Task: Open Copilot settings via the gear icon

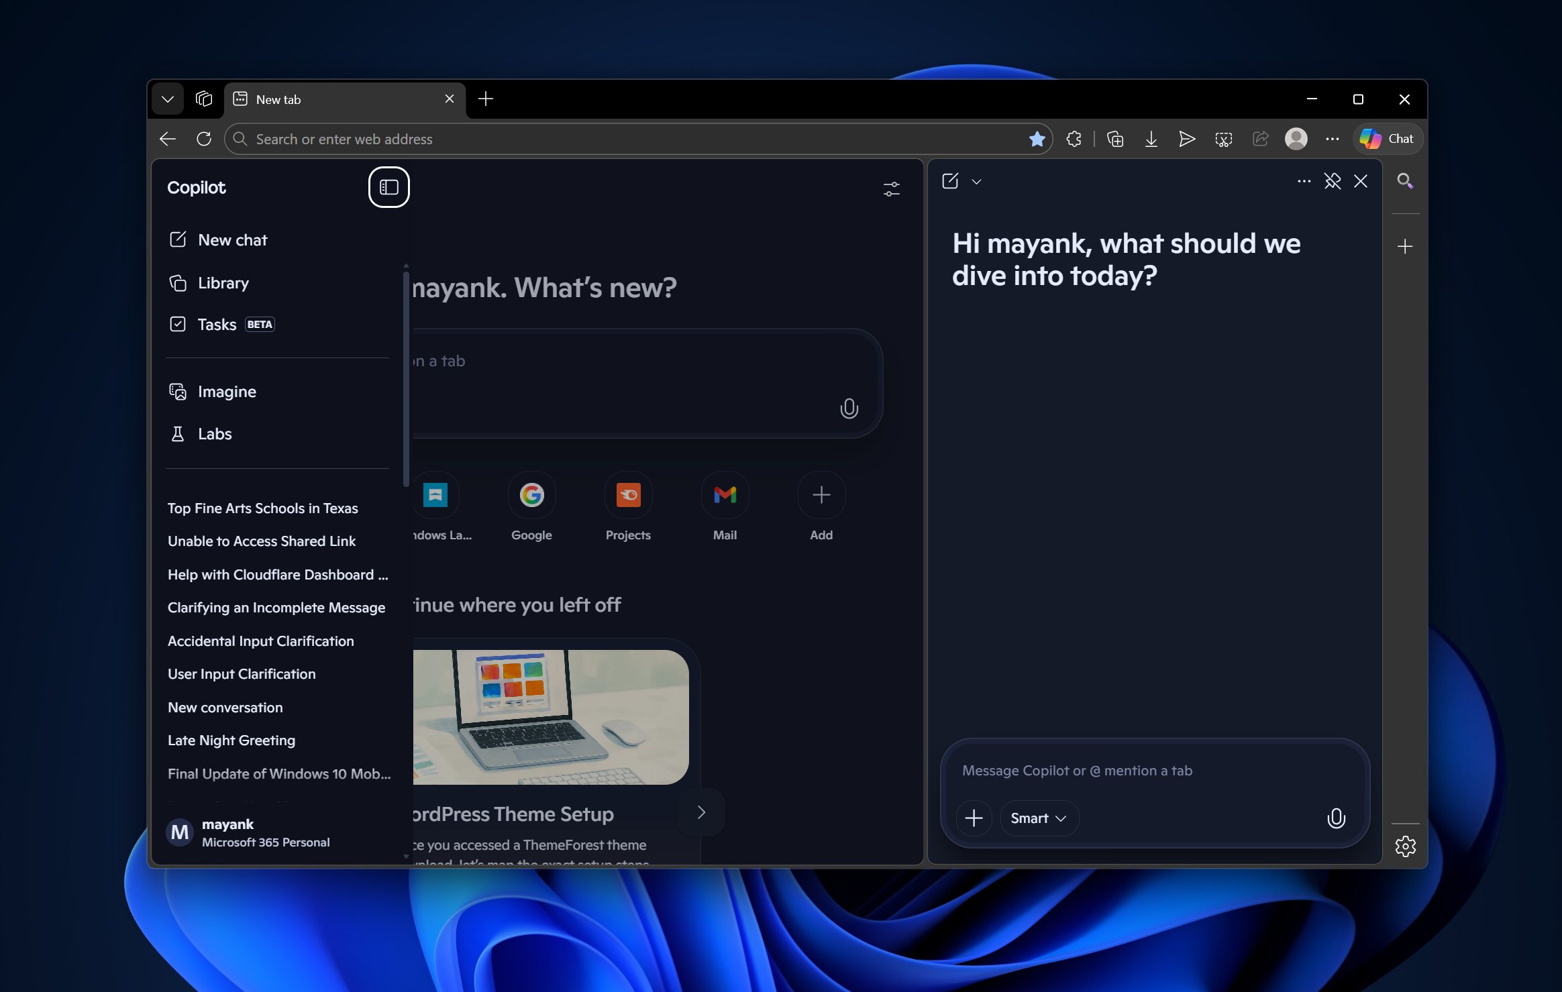Action: (1406, 846)
